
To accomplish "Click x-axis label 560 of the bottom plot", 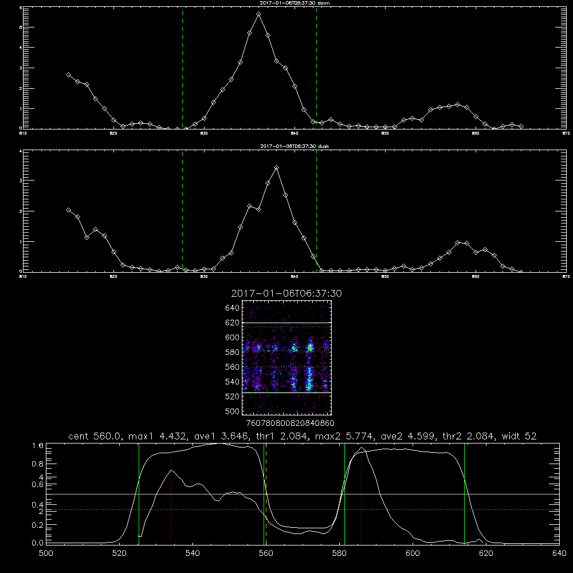I will click(266, 554).
